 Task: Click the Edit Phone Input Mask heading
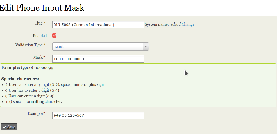point(42,8)
